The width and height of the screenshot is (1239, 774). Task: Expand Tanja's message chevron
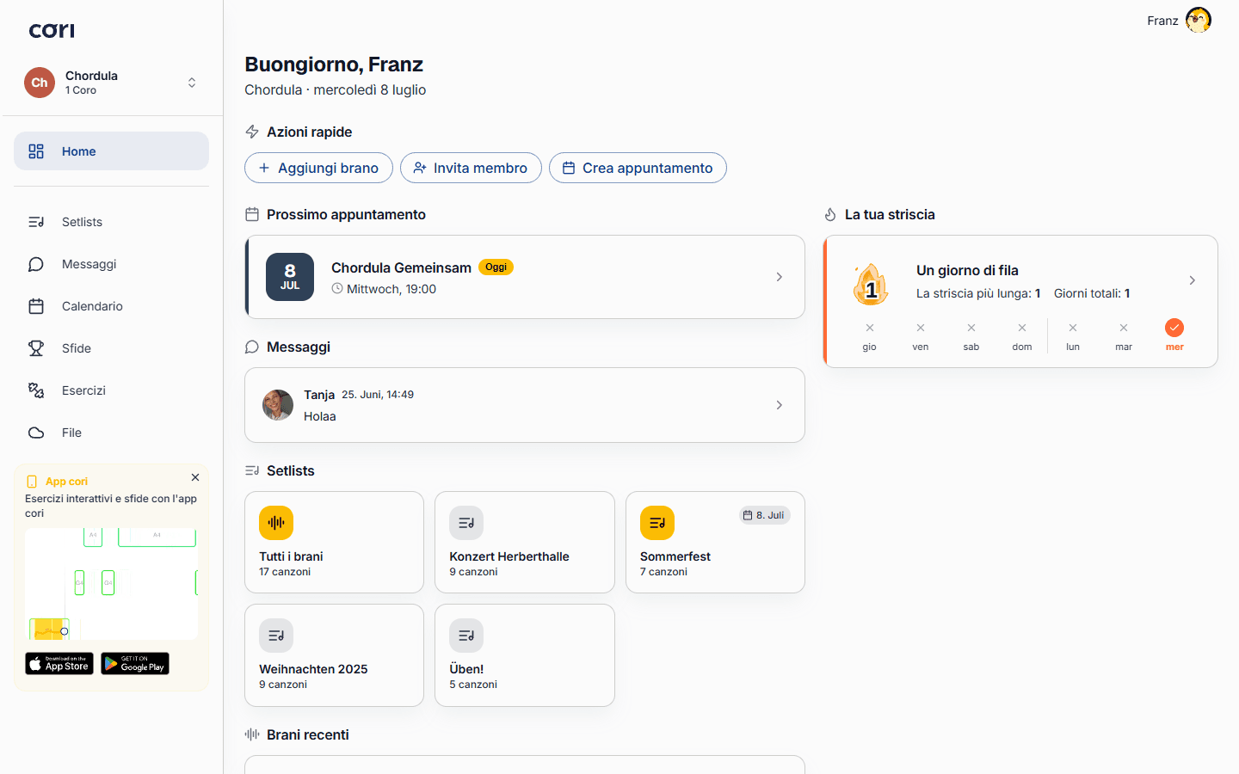(780, 405)
